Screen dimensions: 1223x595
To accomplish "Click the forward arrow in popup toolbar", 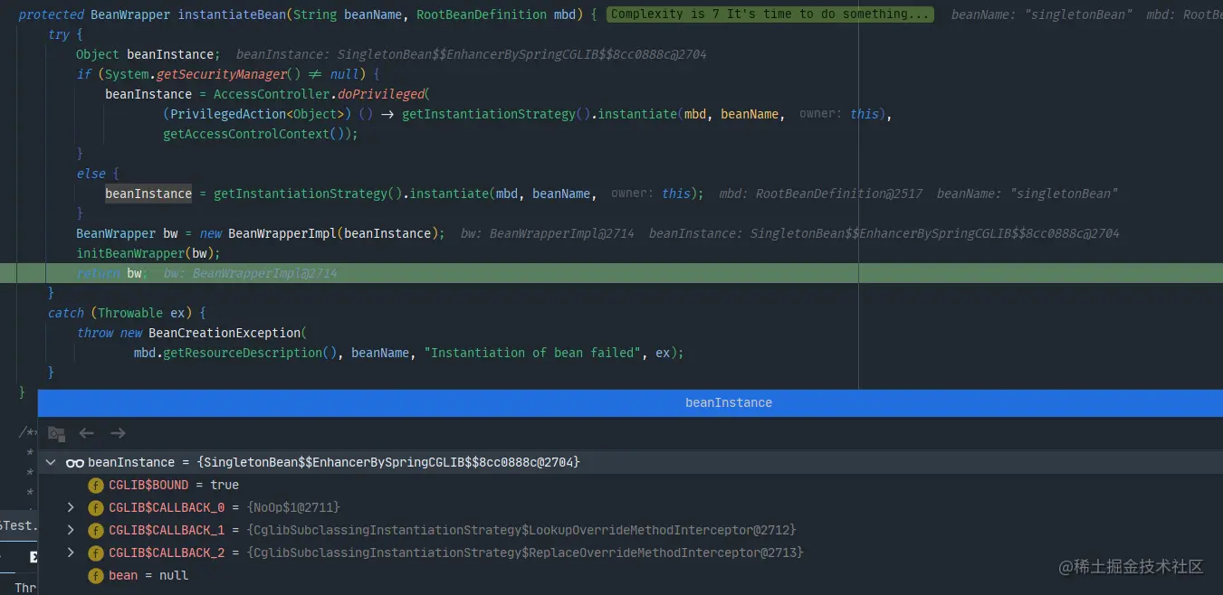I will [x=118, y=434].
